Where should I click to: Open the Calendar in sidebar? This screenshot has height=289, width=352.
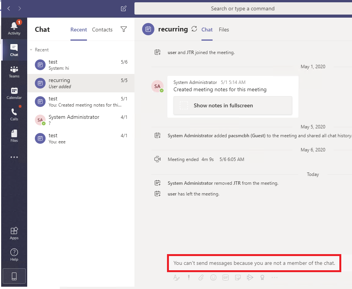[14, 93]
